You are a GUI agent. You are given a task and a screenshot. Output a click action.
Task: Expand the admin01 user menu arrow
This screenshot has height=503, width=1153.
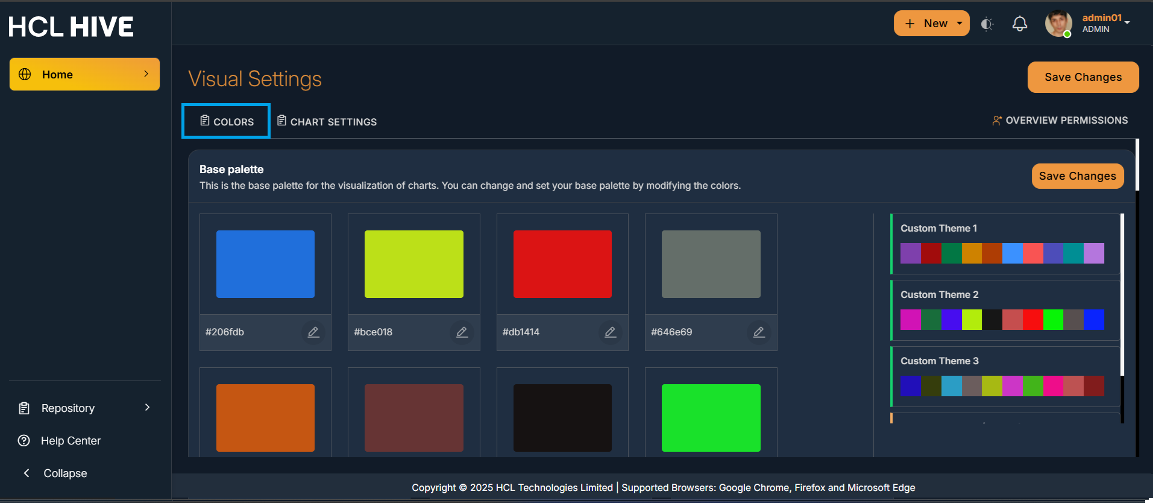point(1127,22)
